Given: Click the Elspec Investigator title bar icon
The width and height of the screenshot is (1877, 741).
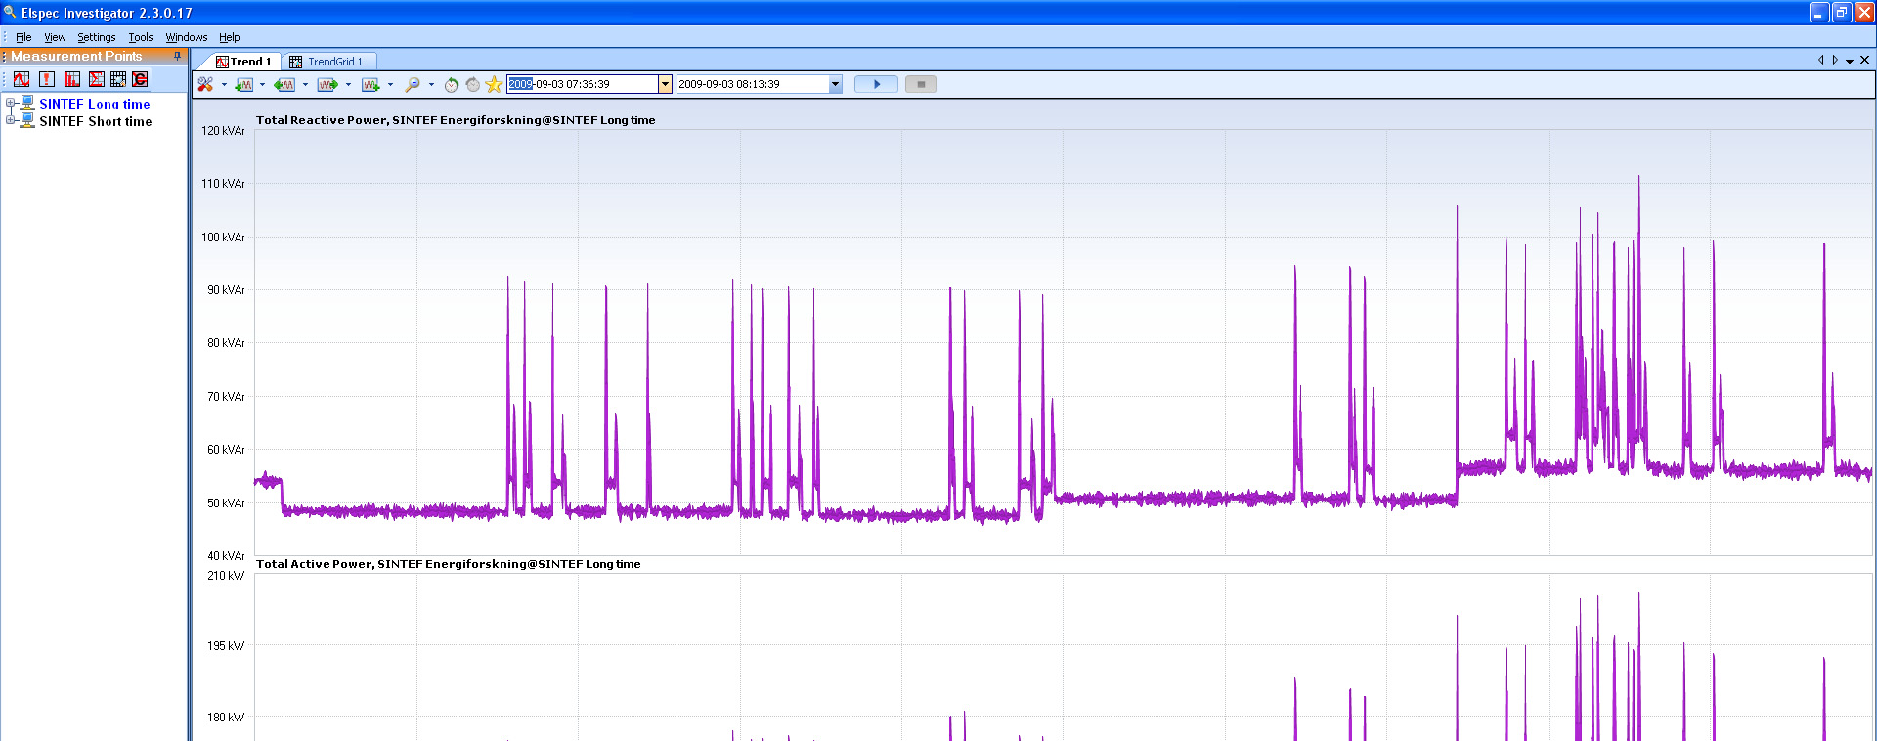Looking at the screenshot, I should 10,12.
